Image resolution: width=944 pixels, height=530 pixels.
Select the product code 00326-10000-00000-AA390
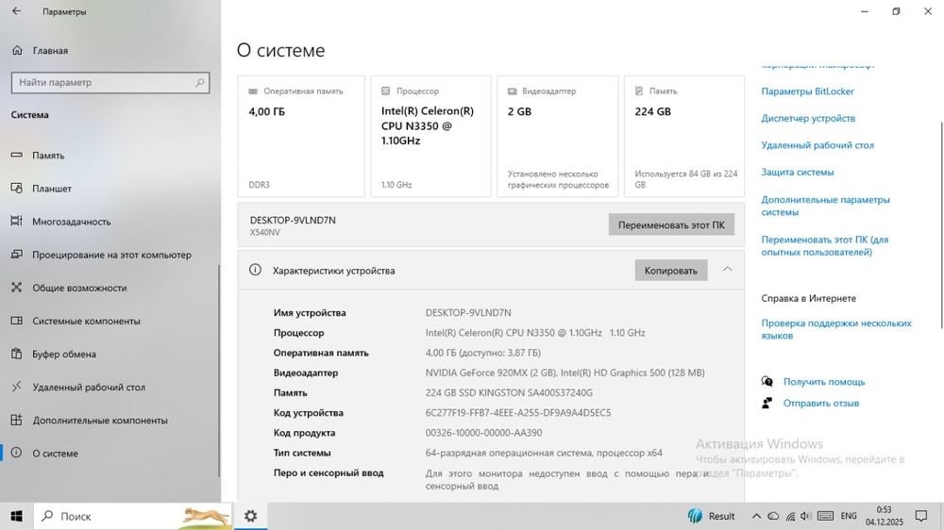[483, 433]
